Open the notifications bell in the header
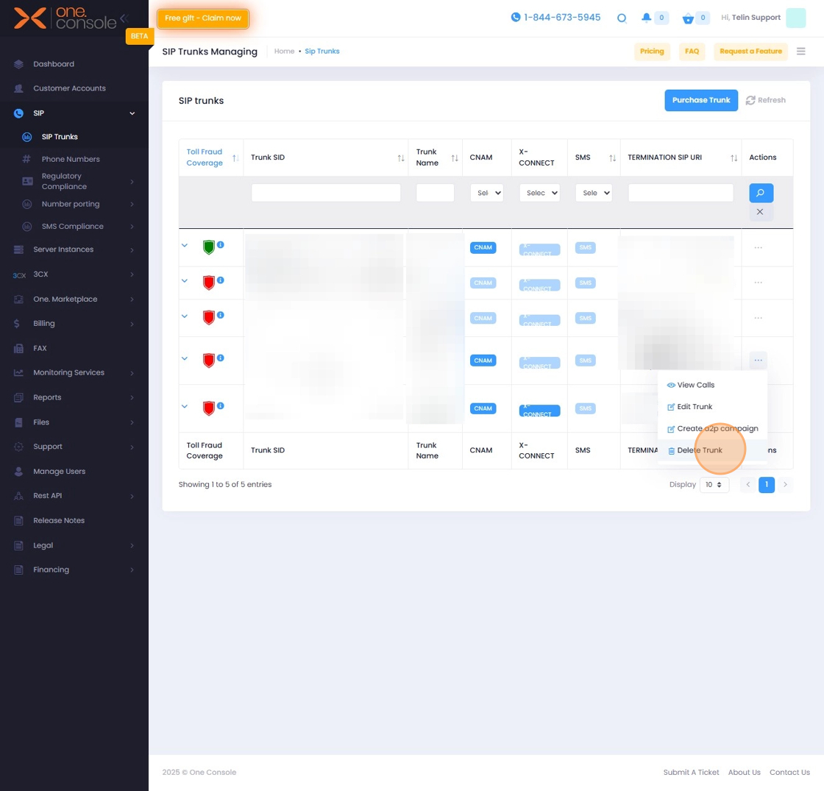The image size is (824, 791). coord(646,18)
